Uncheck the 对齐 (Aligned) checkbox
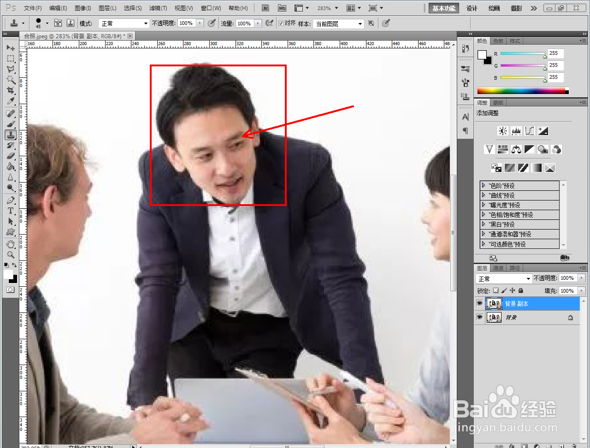Screen dimensions: 590x448 pyautogui.click(x=281, y=24)
